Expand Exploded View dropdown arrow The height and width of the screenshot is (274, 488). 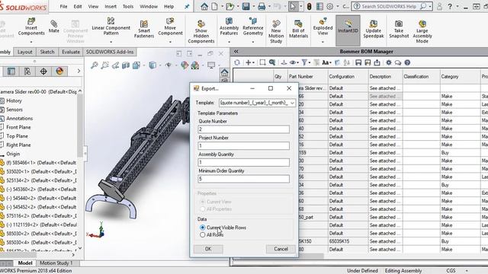tap(323, 42)
